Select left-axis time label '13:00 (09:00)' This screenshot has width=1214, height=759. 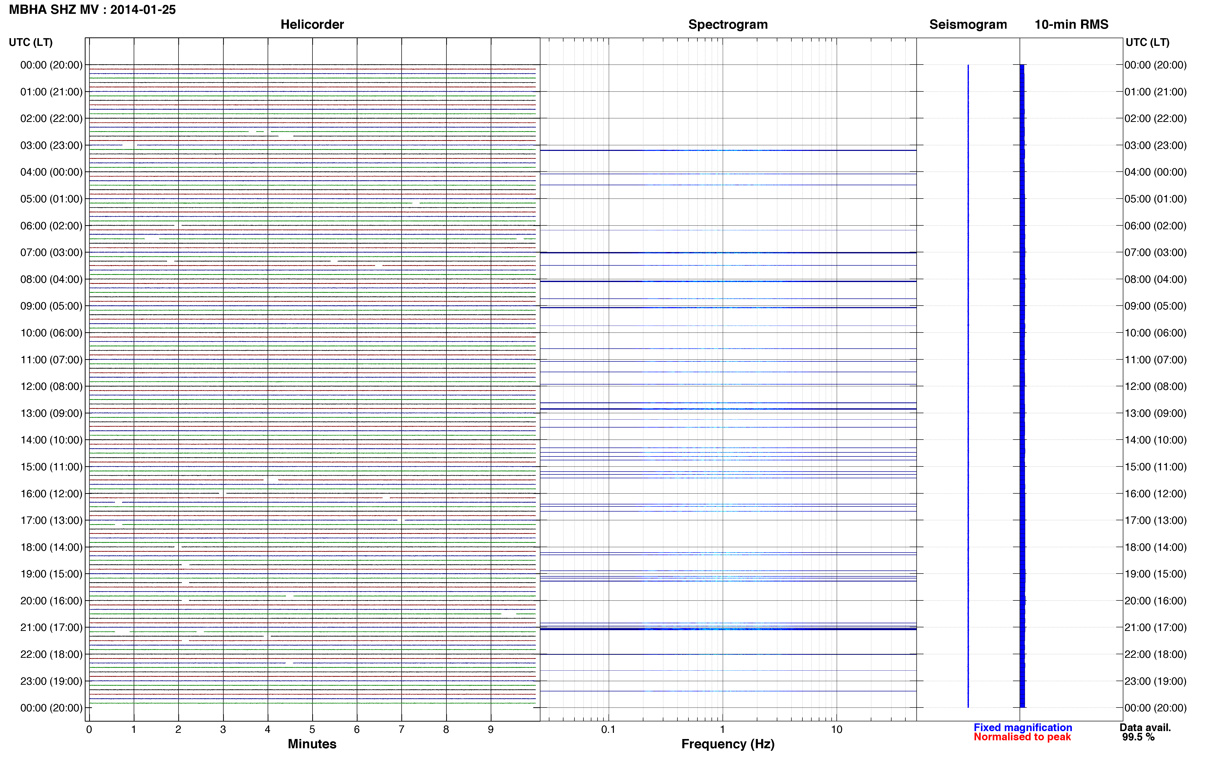(x=51, y=413)
